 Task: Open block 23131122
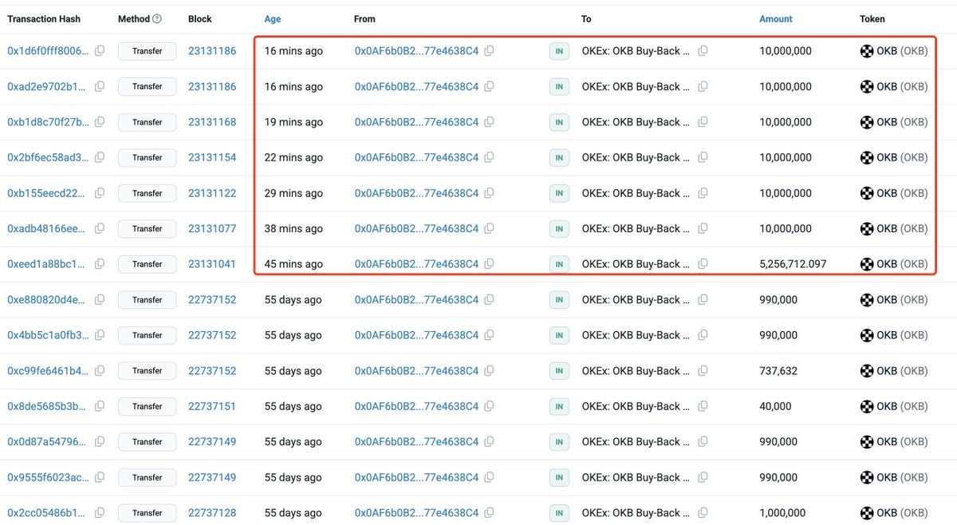point(212,193)
